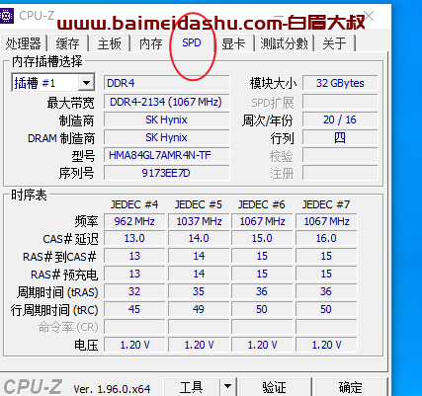Click the 确定 button
This screenshot has height=396, width=422.
(x=351, y=387)
